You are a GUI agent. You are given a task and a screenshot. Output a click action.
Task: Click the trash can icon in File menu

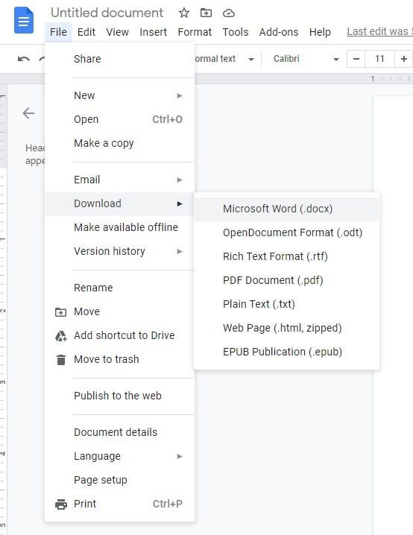[61, 360]
